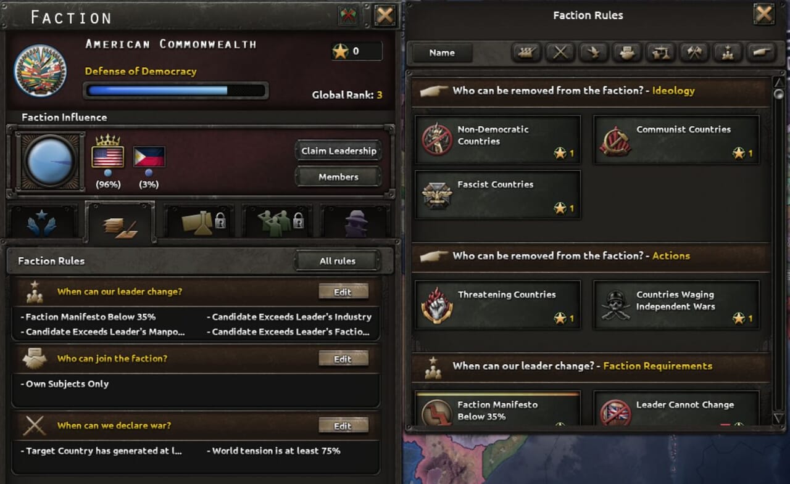Click the pointing hand filter icon
The height and width of the screenshot is (484, 790).
[760, 53]
